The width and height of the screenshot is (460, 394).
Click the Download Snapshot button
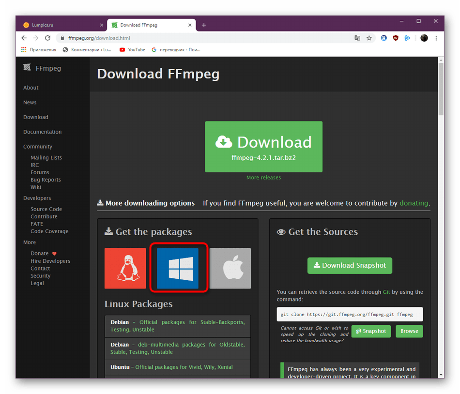pyautogui.click(x=350, y=265)
